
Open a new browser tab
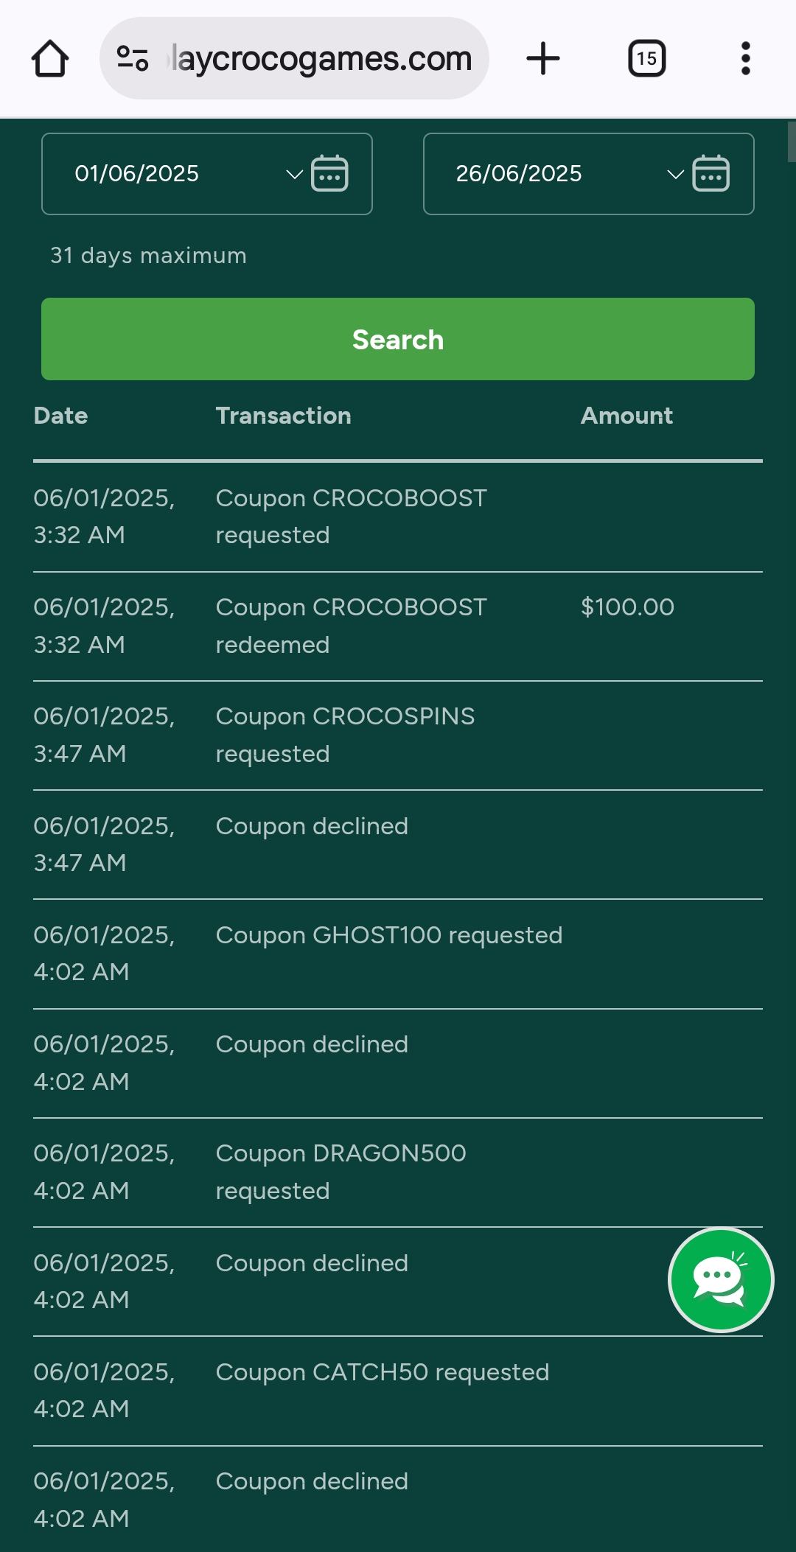click(x=543, y=58)
